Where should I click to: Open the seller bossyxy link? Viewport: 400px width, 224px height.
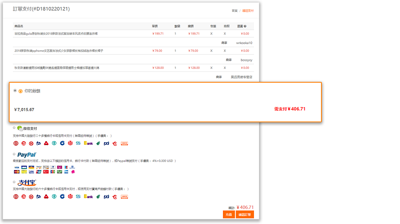coord(246,60)
